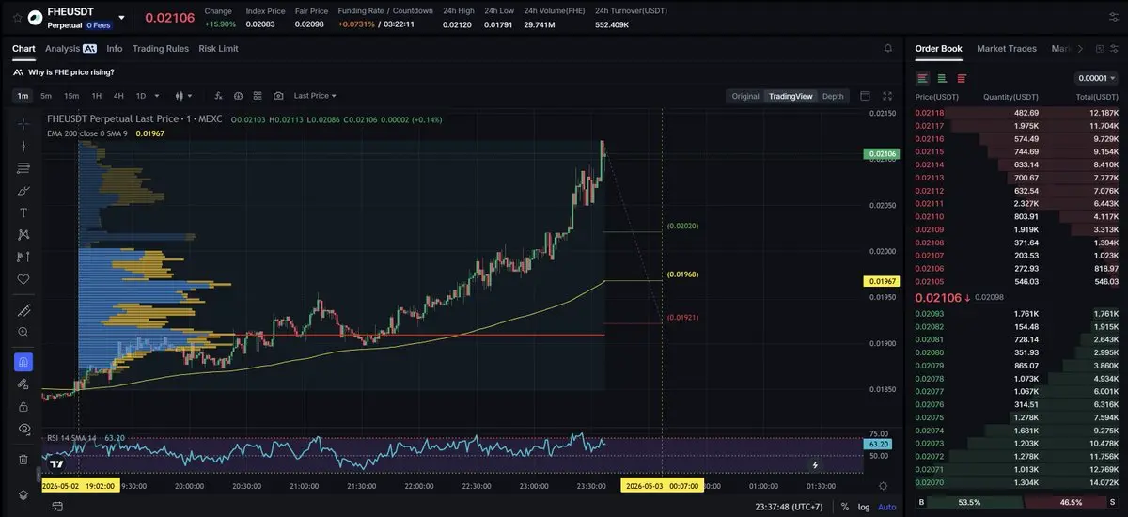
Task: Switch to the Chart tab
Action: pos(23,48)
